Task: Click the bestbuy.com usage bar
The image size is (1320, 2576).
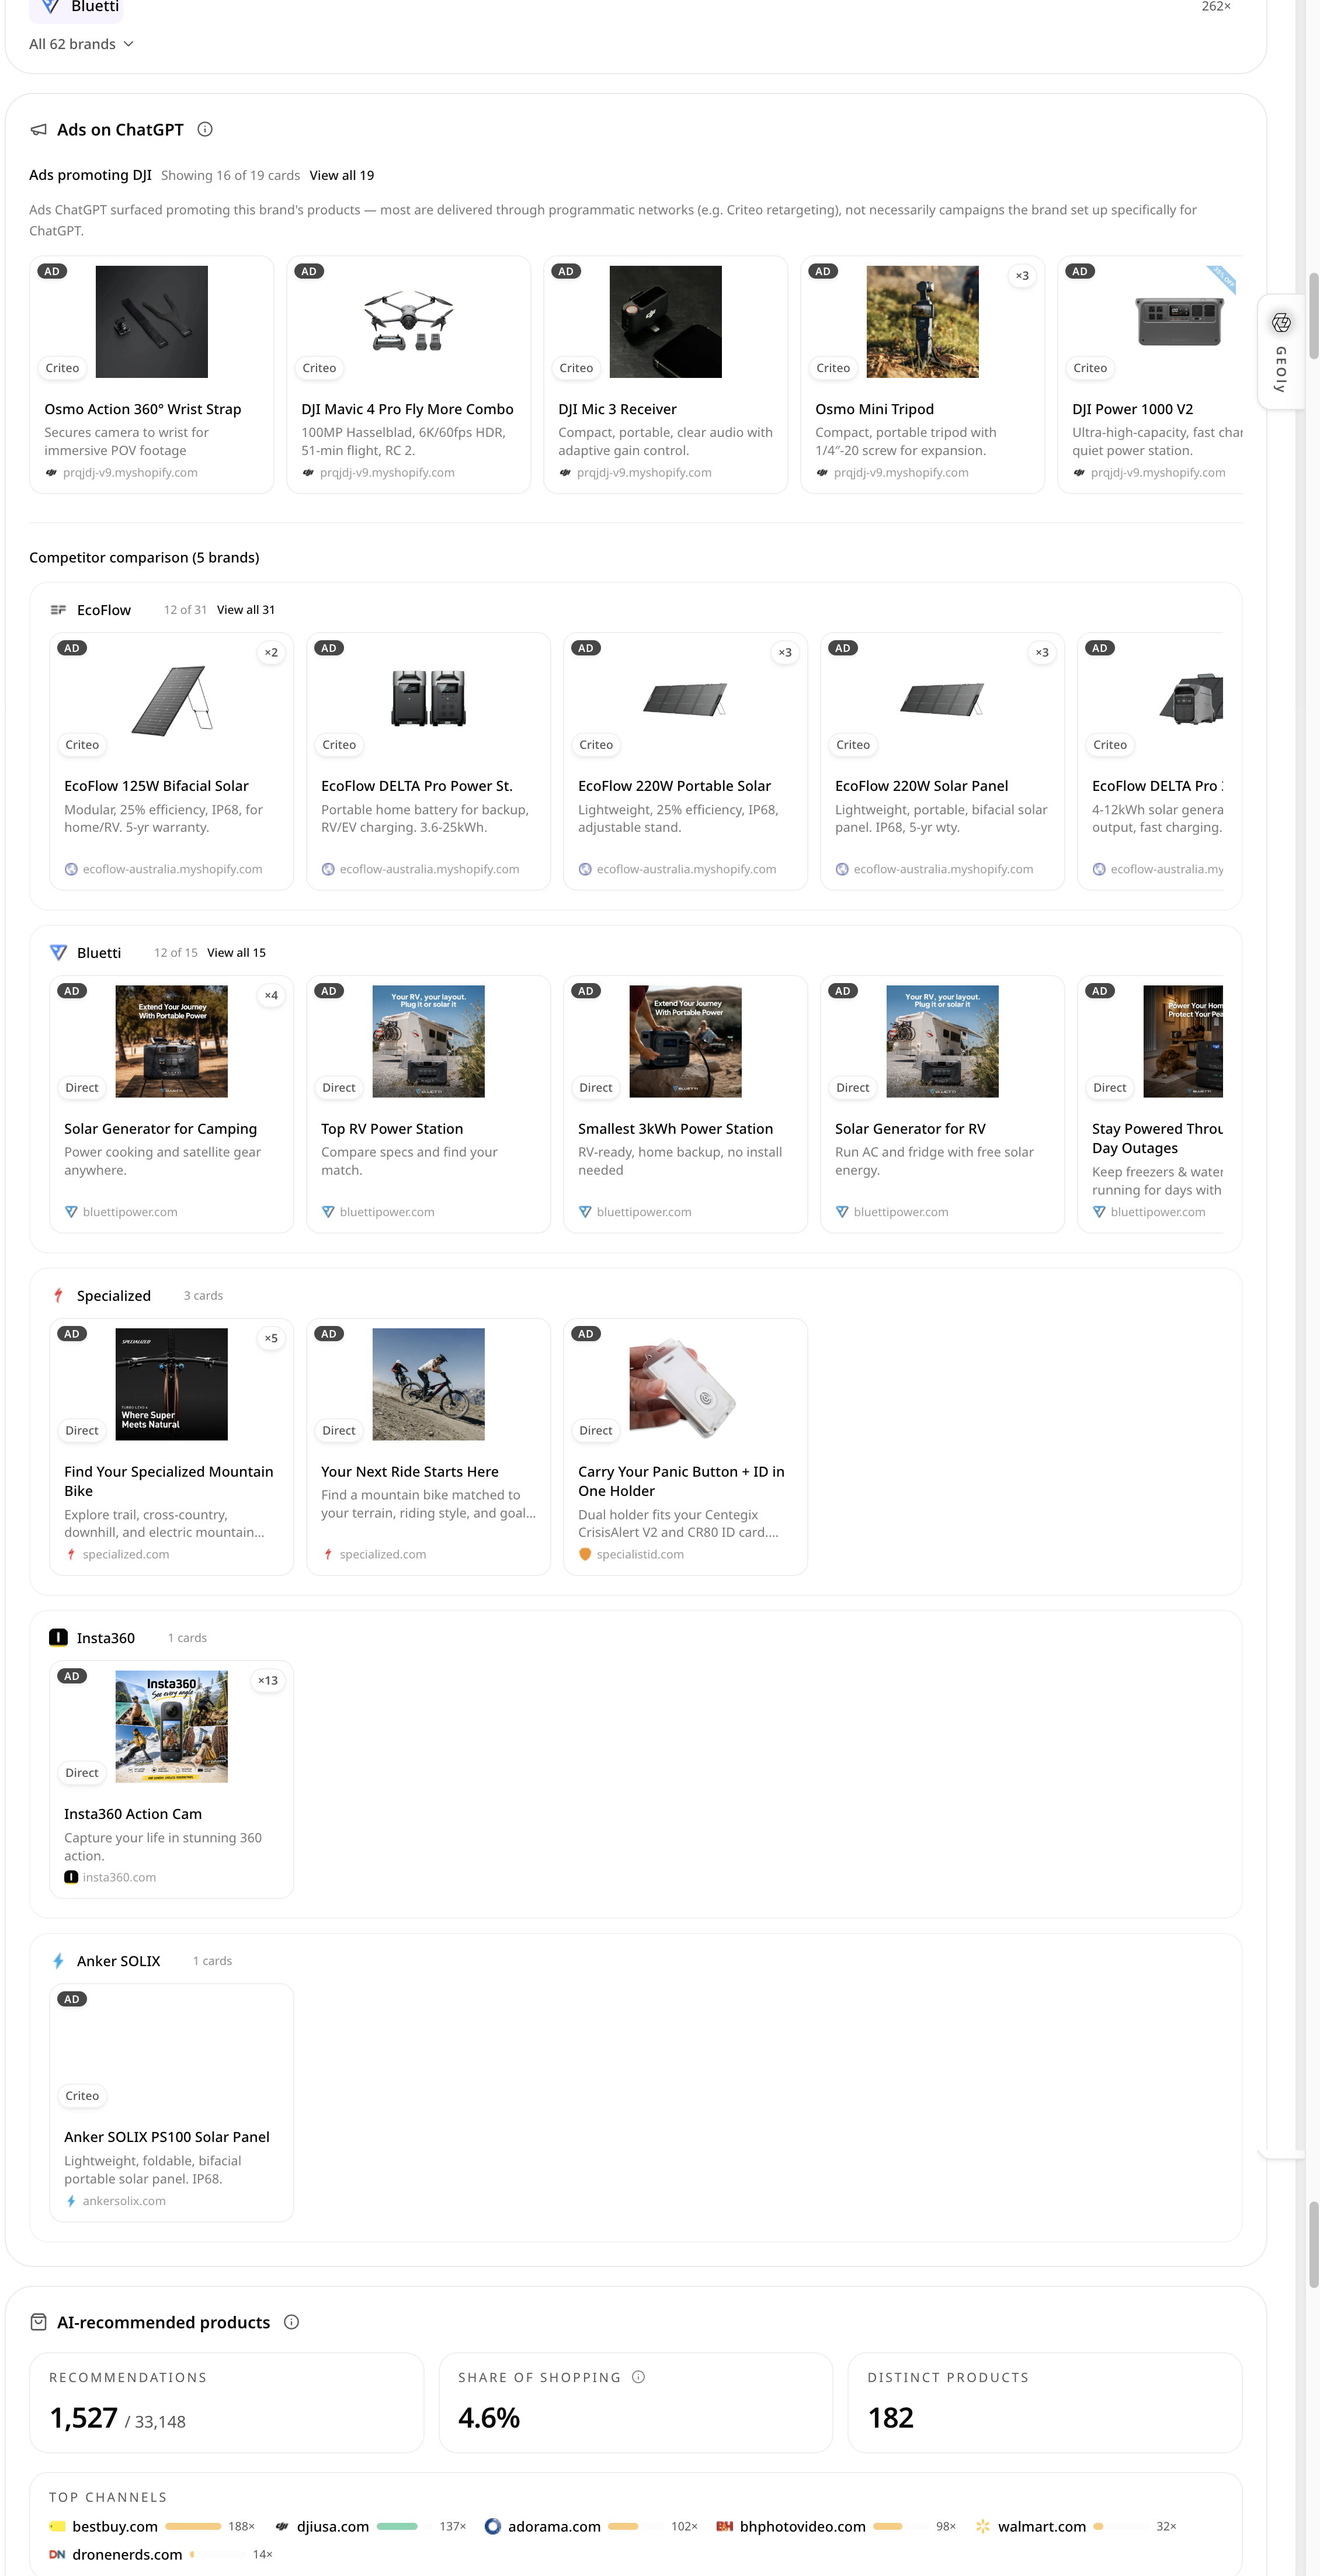Action: tap(193, 2527)
